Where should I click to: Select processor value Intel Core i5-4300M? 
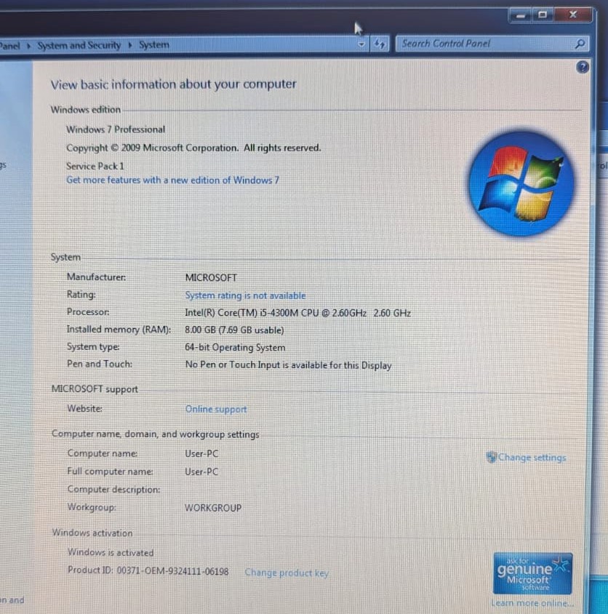tap(297, 313)
